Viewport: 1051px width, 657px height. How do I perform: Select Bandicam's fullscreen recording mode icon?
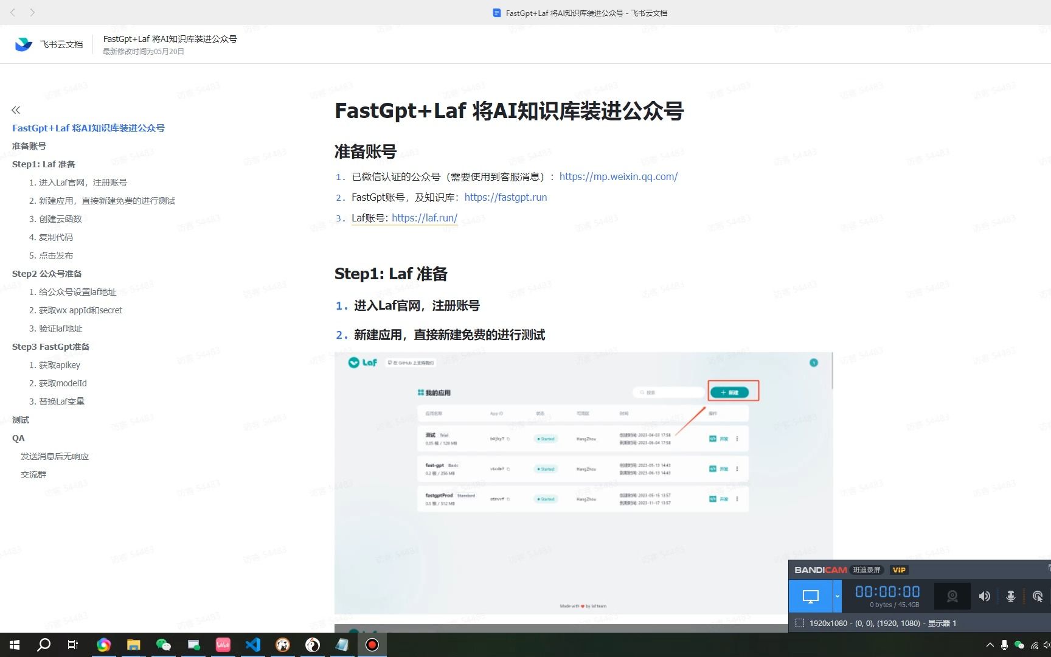pyautogui.click(x=812, y=596)
